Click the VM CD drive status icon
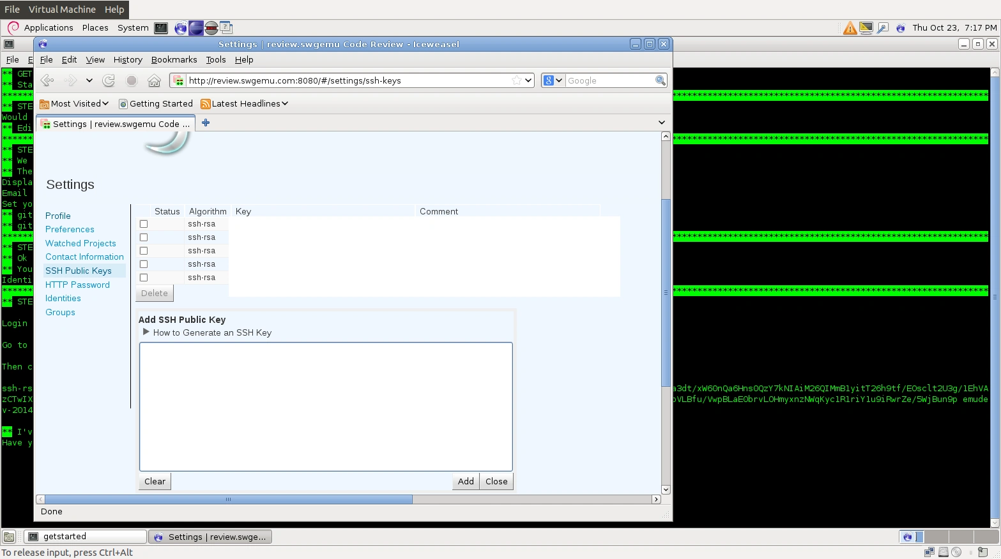 pos(956,552)
